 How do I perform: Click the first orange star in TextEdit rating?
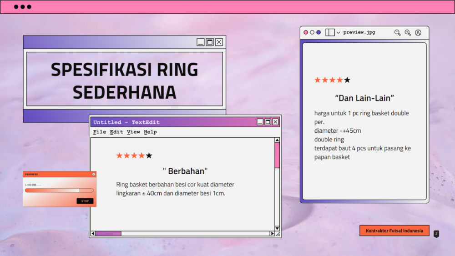[x=119, y=156]
